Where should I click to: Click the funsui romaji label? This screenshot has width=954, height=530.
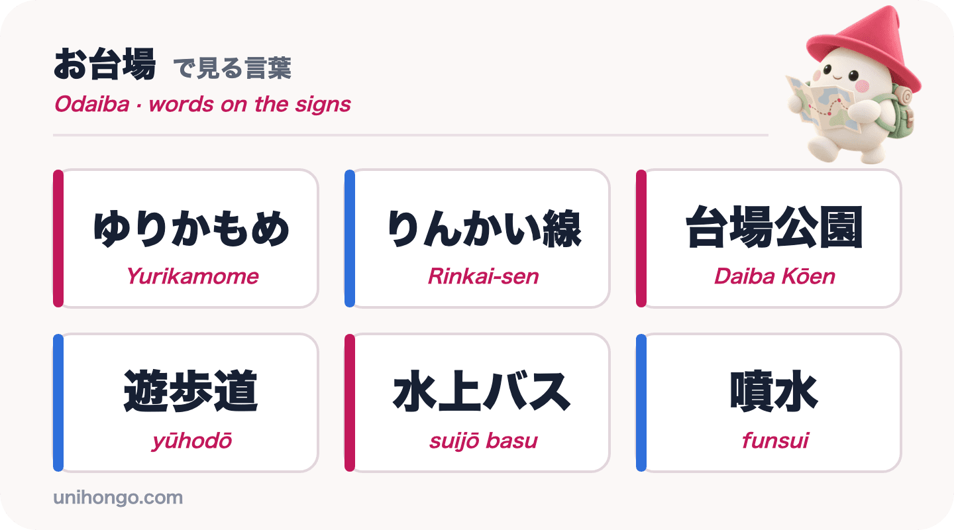[775, 441]
